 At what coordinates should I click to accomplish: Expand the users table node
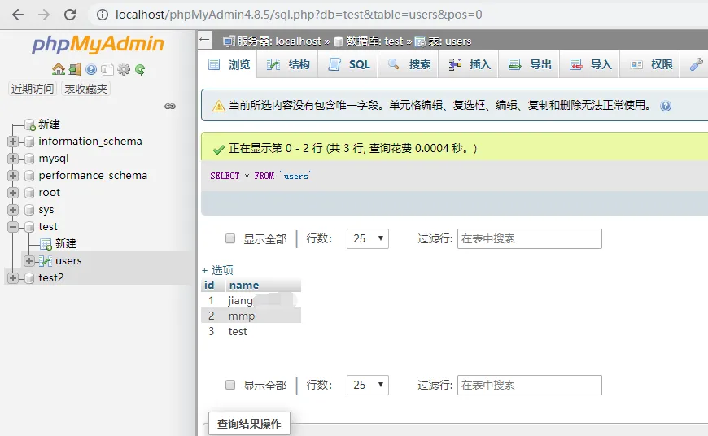tap(29, 261)
